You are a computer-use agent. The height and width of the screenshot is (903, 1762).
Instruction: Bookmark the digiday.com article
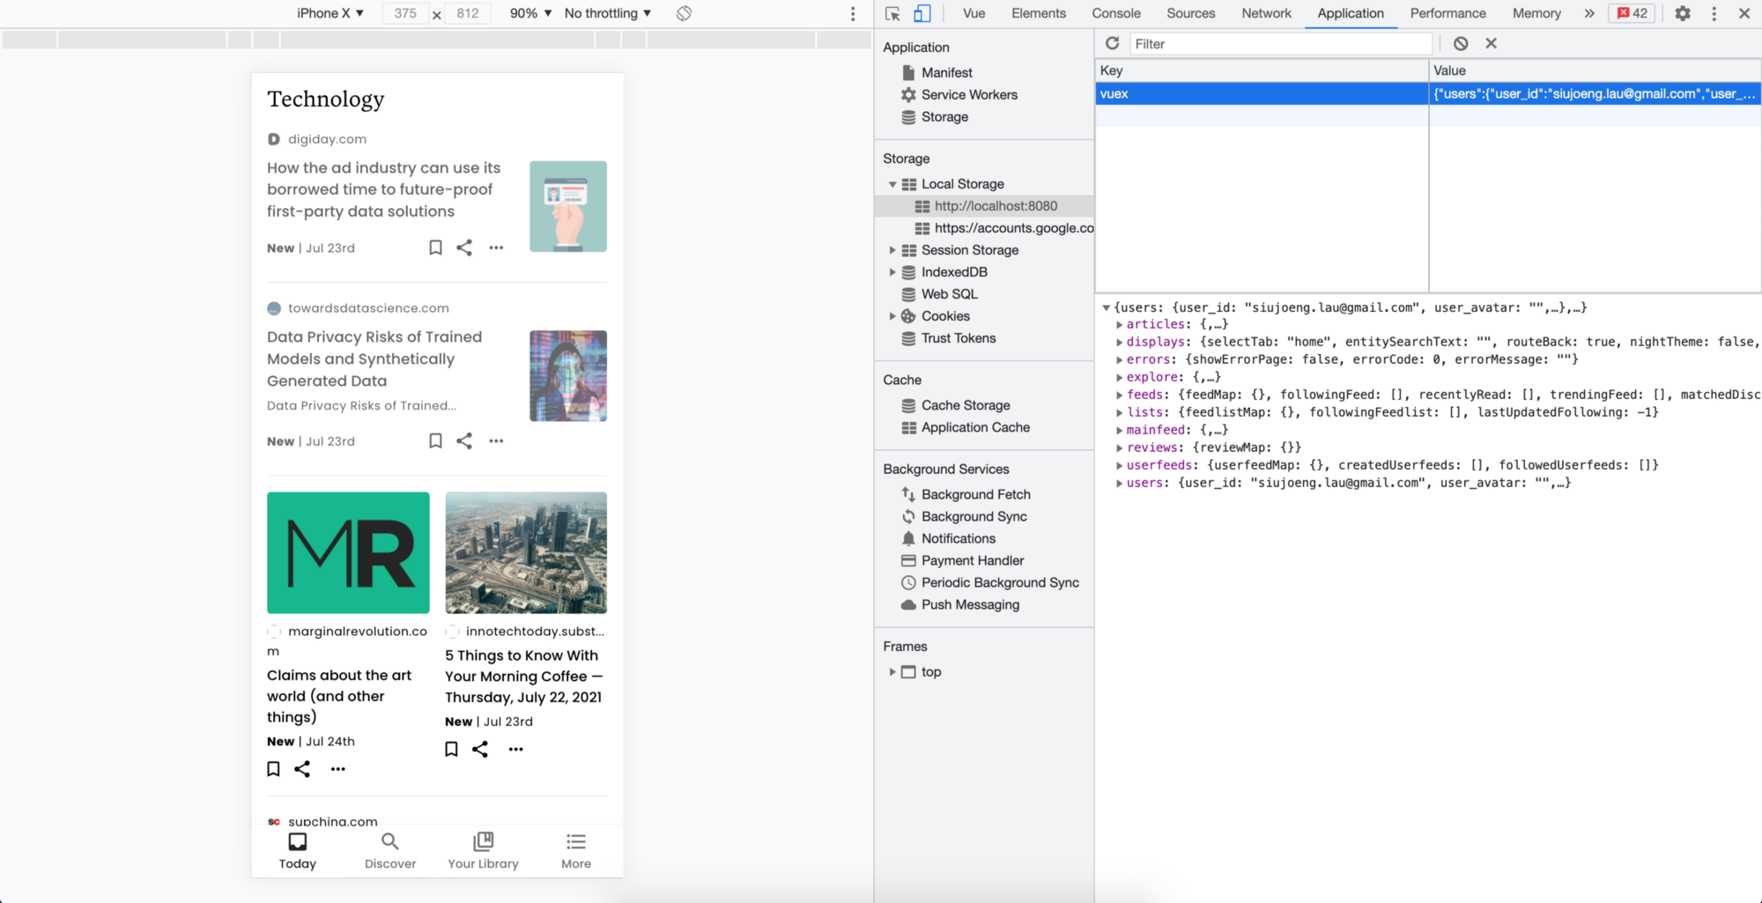click(435, 248)
